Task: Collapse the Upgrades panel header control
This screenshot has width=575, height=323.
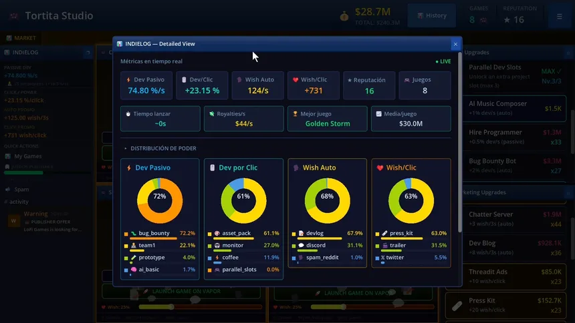Action: (x=568, y=53)
